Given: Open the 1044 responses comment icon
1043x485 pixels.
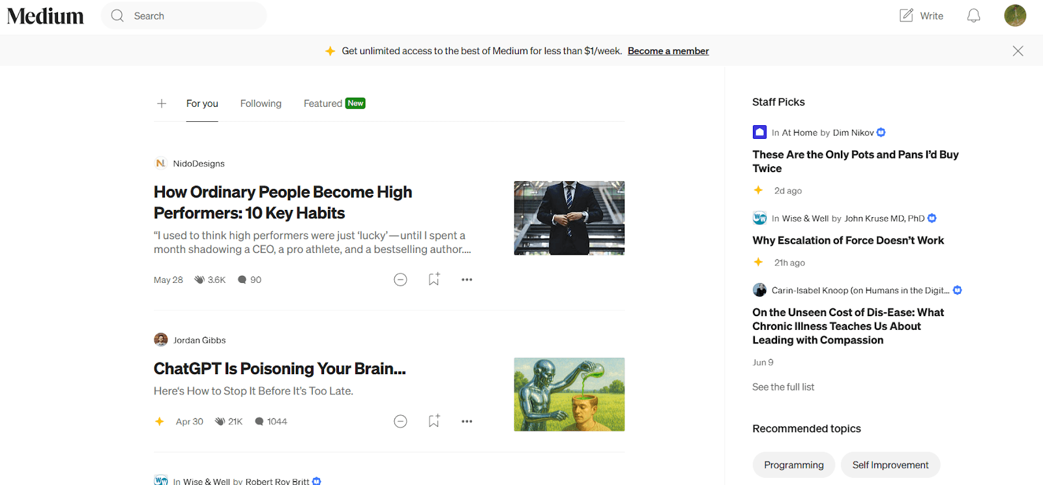Looking at the screenshot, I should click(x=259, y=421).
